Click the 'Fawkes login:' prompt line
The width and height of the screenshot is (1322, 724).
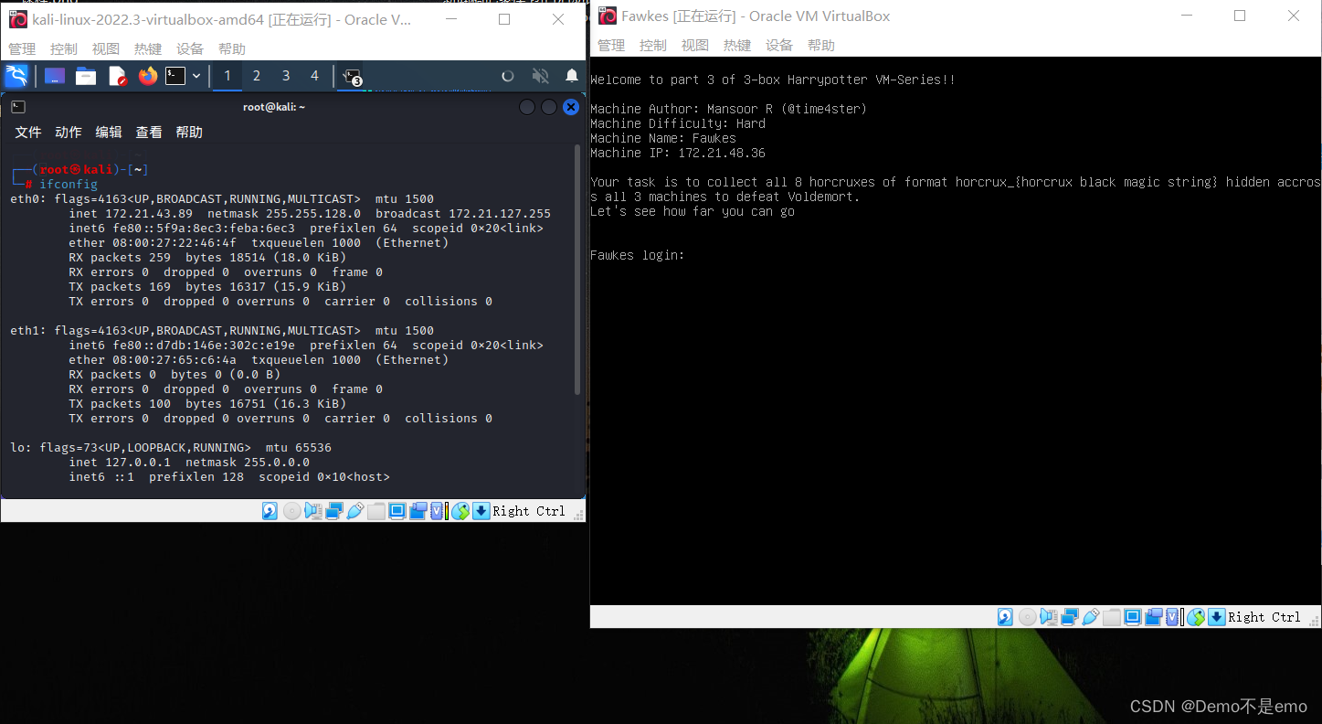tap(638, 255)
